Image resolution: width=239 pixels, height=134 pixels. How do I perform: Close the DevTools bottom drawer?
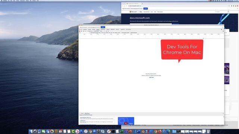[223, 113]
